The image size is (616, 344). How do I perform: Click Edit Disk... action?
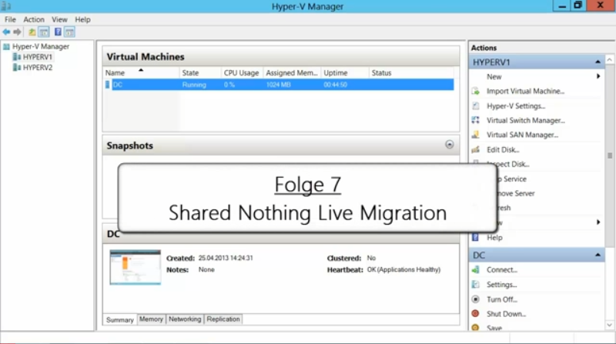click(503, 149)
